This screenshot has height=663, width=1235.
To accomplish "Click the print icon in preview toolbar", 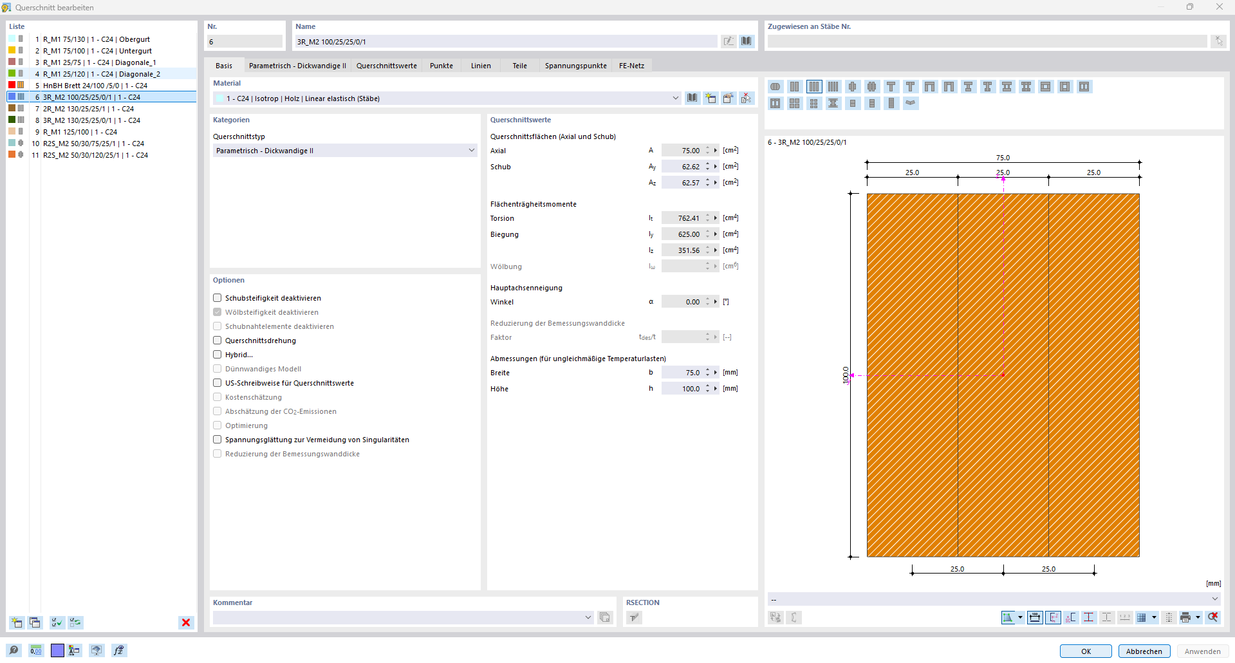I will (x=1185, y=617).
